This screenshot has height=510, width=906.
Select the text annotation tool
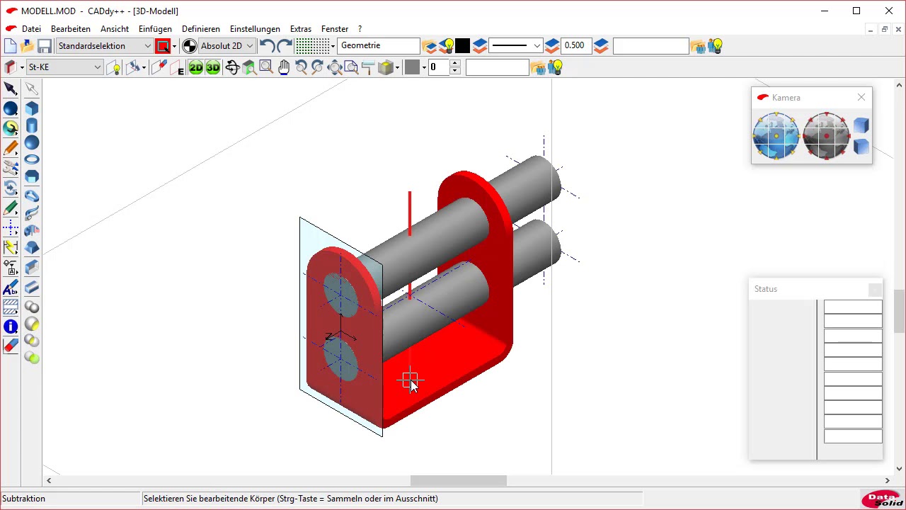11,288
